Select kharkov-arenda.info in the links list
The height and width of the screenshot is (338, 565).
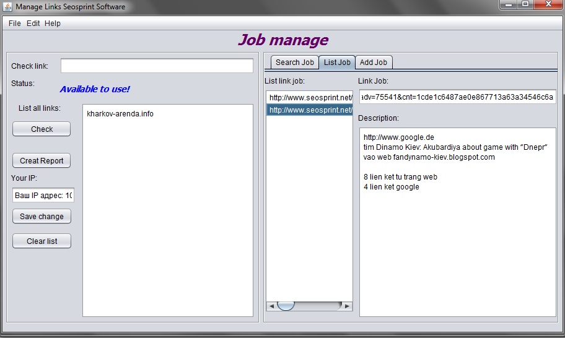point(120,114)
